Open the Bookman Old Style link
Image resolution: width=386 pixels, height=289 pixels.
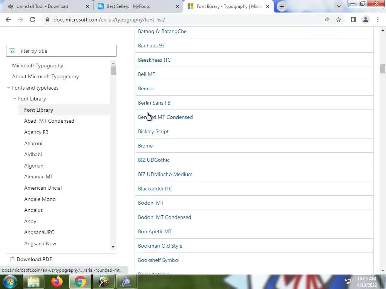point(160,246)
